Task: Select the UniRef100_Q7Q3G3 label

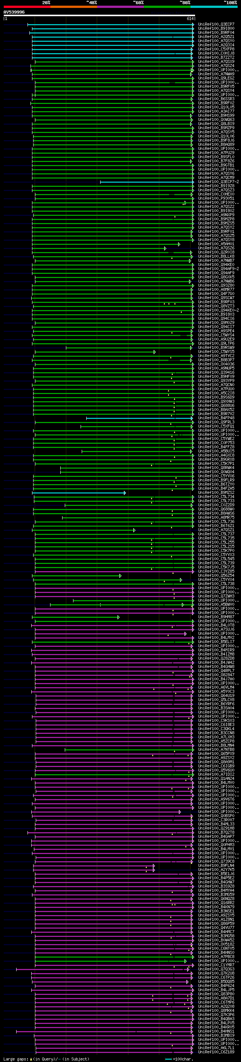Action: (x=216, y=969)
